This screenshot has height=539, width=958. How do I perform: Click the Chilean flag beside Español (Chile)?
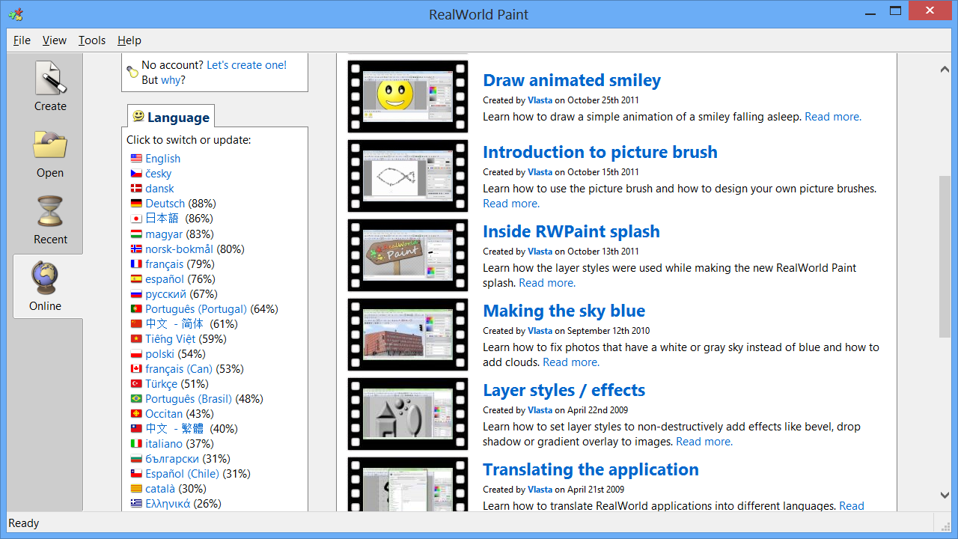tap(136, 473)
